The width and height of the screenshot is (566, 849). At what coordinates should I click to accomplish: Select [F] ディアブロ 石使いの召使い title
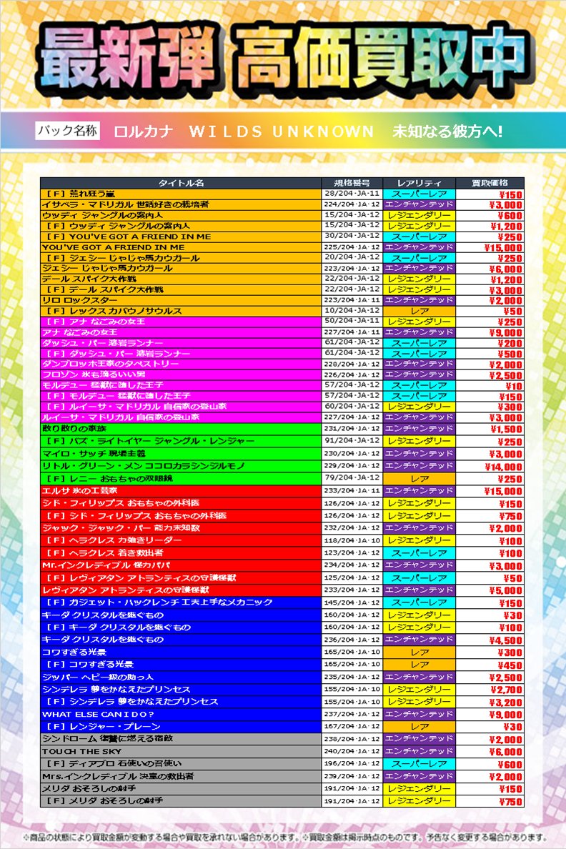click(x=181, y=765)
